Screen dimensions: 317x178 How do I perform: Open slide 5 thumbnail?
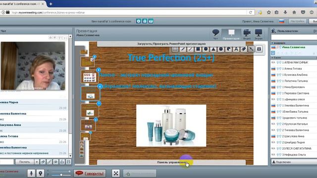[89, 77]
